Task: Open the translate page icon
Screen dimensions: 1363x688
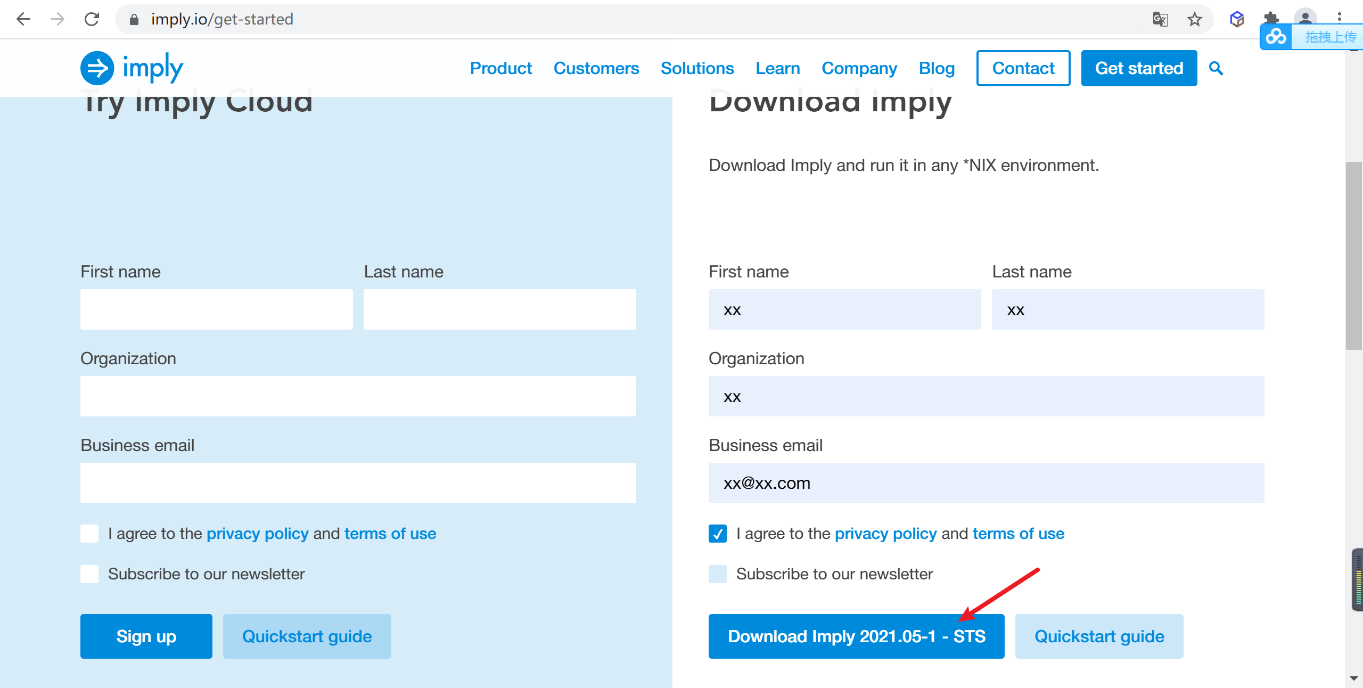Action: tap(1160, 19)
